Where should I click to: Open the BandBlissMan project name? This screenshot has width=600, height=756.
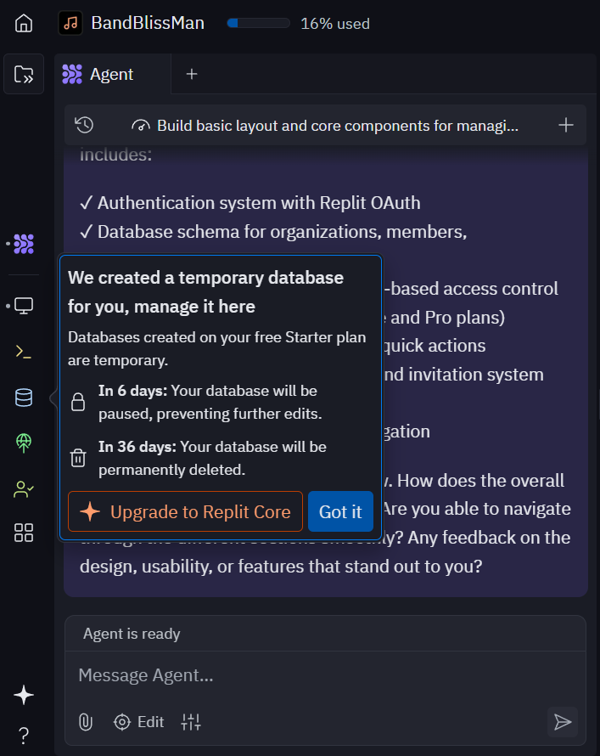(x=148, y=23)
